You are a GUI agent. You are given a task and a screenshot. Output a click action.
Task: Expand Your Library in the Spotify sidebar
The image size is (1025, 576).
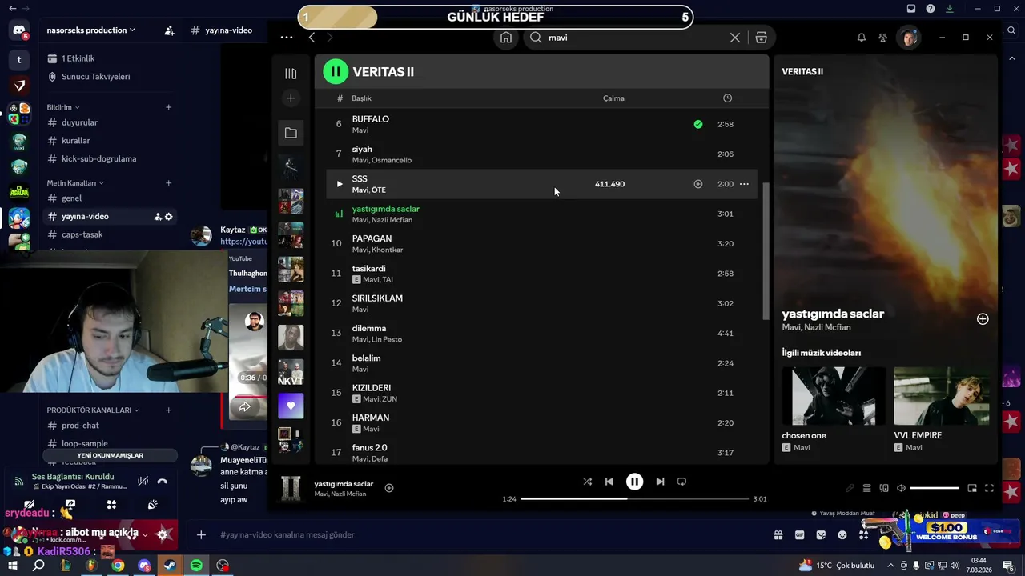click(291, 74)
